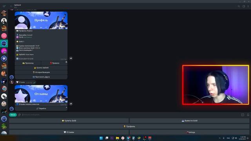Viewport: 251px width, 141px height.
Task: Click the Купить UpGold inline button
Action: pos(41,68)
